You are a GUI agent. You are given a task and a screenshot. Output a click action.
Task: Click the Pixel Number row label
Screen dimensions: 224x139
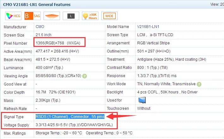tap(15, 43)
